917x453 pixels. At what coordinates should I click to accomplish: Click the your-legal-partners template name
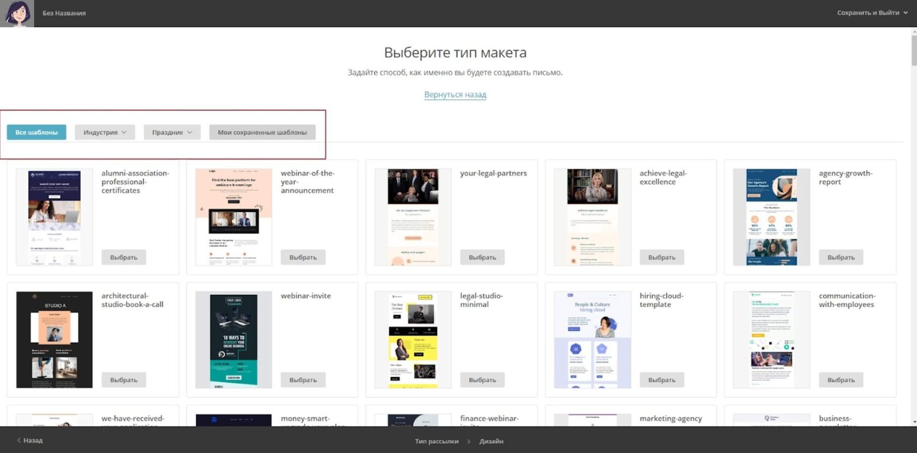[493, 173]
